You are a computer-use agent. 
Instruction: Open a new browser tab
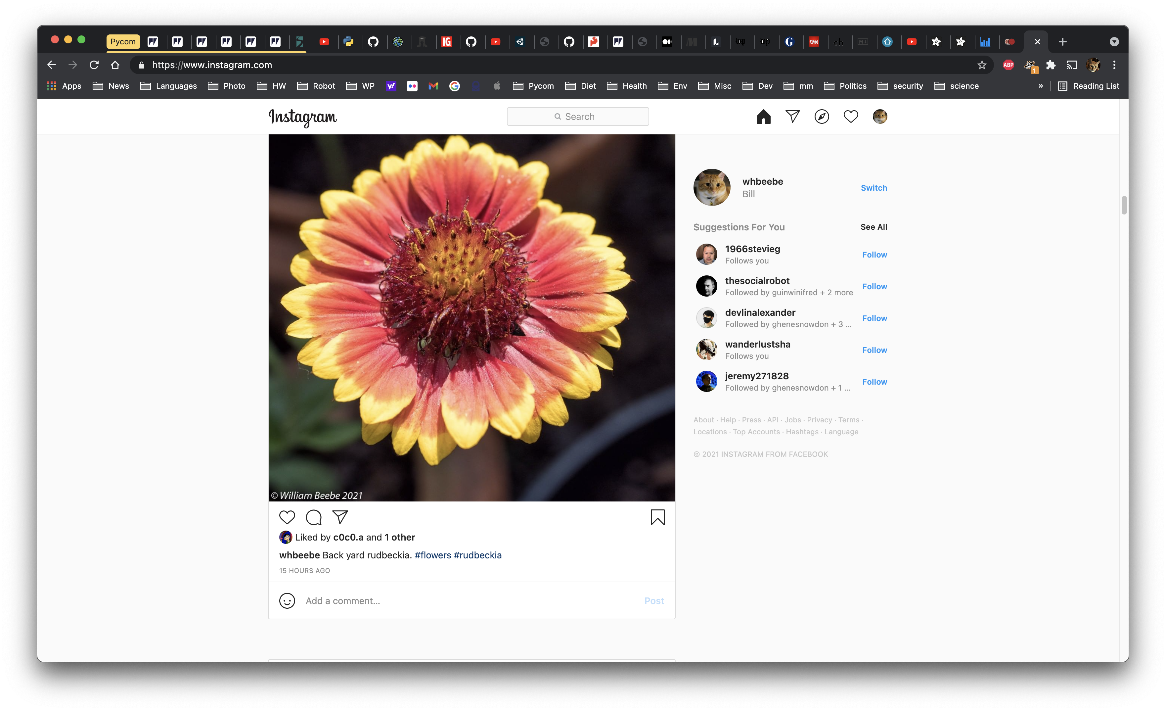pos(1062,42)
